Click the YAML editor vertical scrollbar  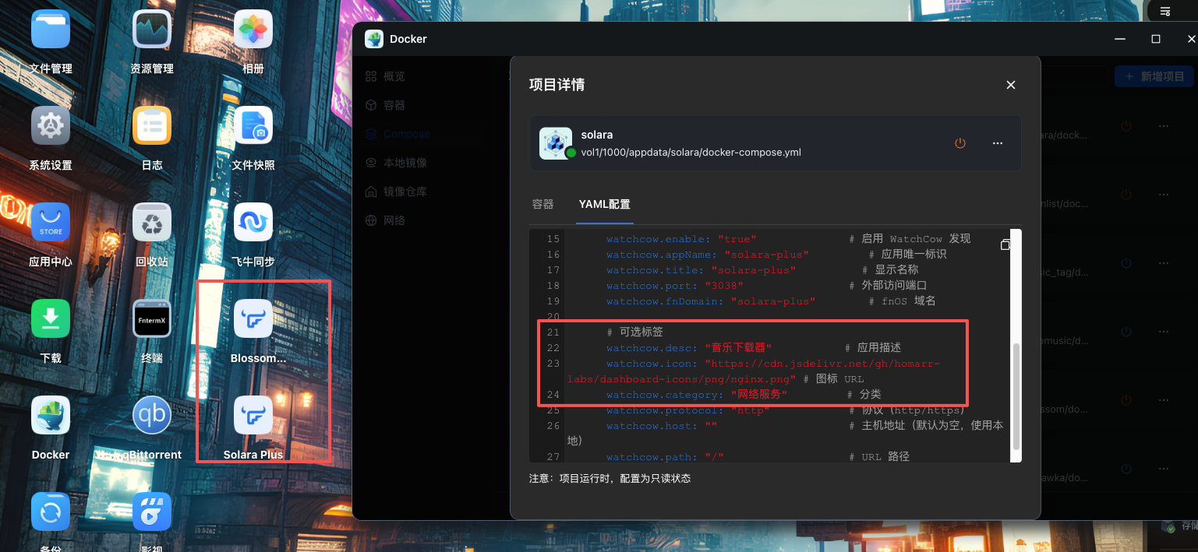(x=1016, y=396)
